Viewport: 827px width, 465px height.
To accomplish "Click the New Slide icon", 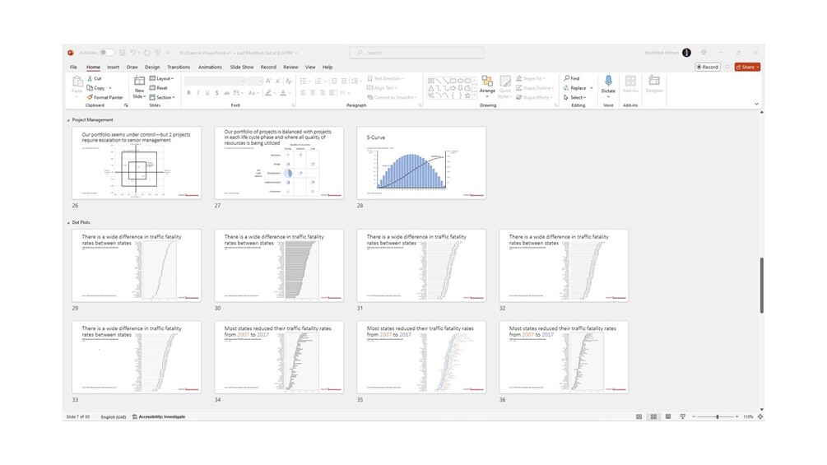I will click(139, 81).
